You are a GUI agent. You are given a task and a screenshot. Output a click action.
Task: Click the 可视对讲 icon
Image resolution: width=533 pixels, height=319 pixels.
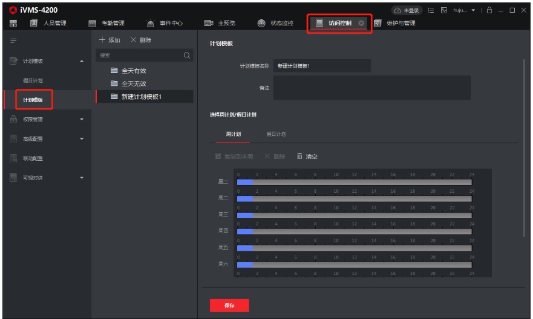[x=13, y=178]
